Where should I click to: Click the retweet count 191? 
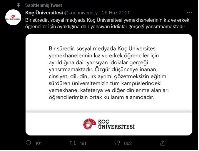coord(83,143)
